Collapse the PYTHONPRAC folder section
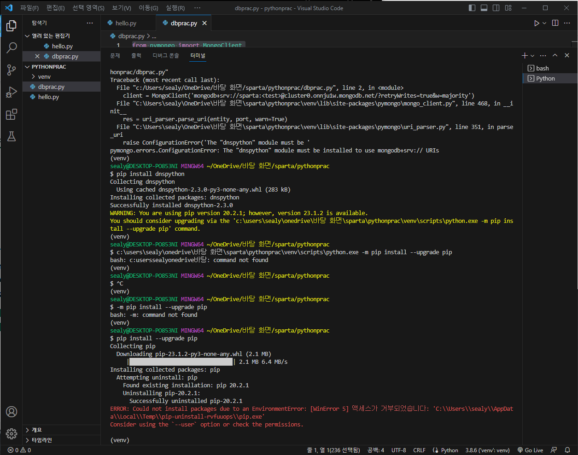Screen dimensions: 578x455 point(62,67)
